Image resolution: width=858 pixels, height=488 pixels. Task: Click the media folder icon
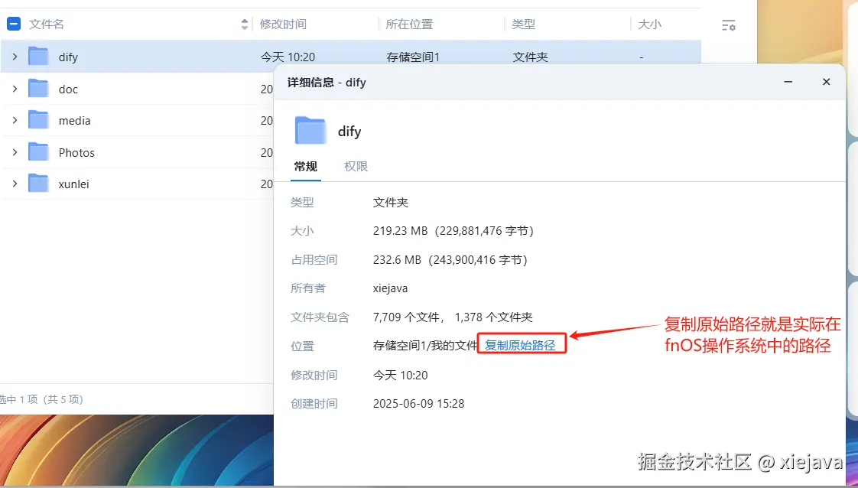[38, 120]
